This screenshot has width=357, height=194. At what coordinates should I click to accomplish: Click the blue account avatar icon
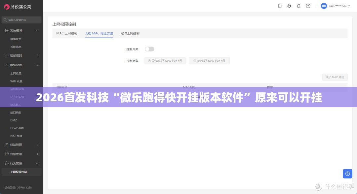tap(324, 6)
